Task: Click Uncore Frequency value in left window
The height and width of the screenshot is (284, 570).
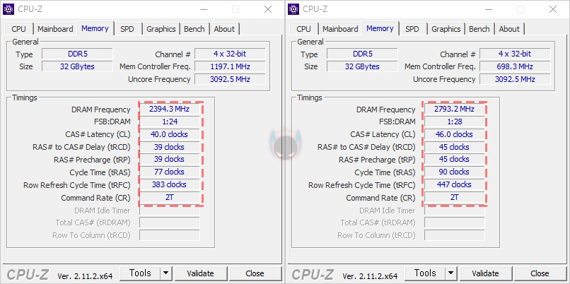Action: coord(230,79)
